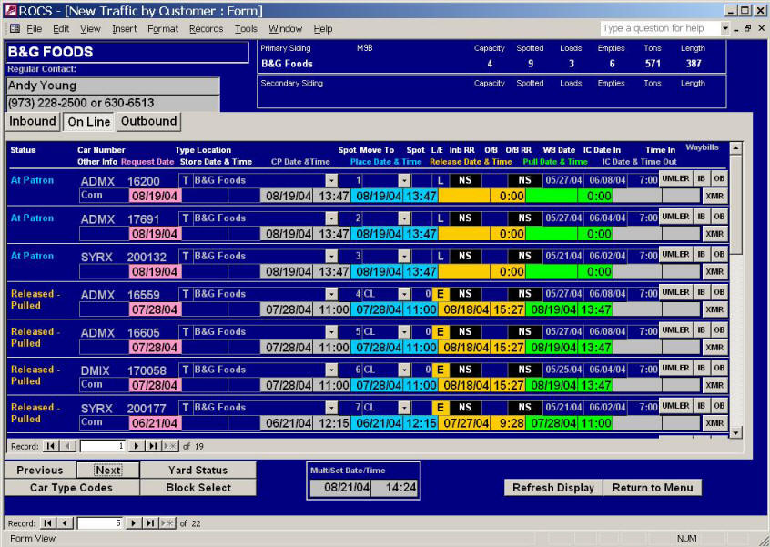Click UMLER button for SYRX 200132
Image resolution: width=770 pixels, height=547 pixels.
675,254
